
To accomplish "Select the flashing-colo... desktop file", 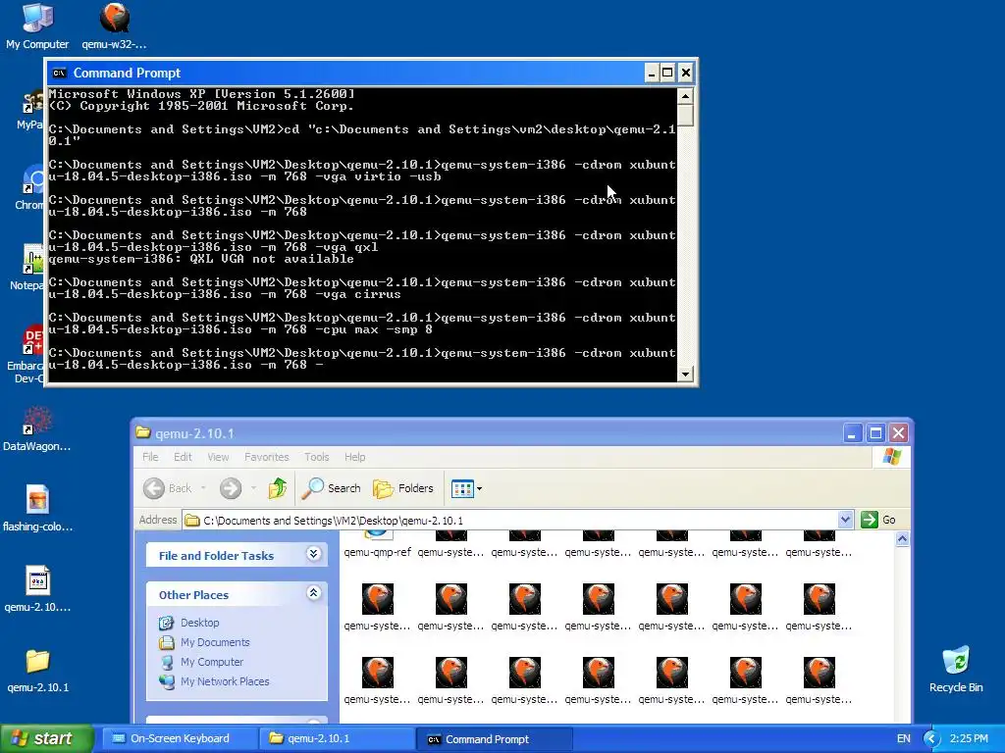I will tap(37, 508).
